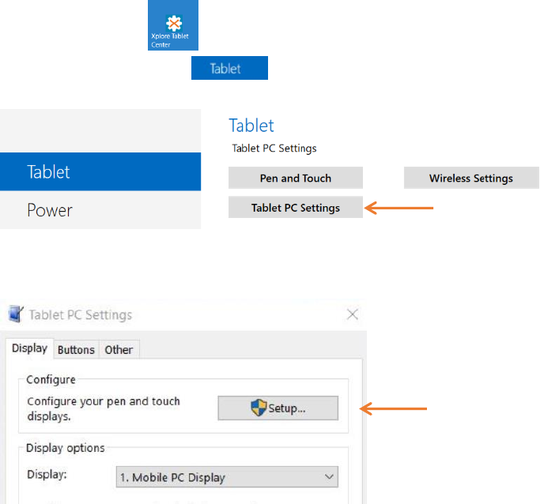This screenshot has height=504, width=544.
Task: Click the Tablet PC Settings window icon
Action: tap(16, 314)
